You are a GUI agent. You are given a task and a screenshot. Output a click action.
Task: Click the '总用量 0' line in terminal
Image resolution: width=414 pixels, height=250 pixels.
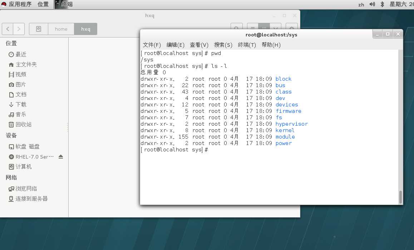click(x=153, y=72)
